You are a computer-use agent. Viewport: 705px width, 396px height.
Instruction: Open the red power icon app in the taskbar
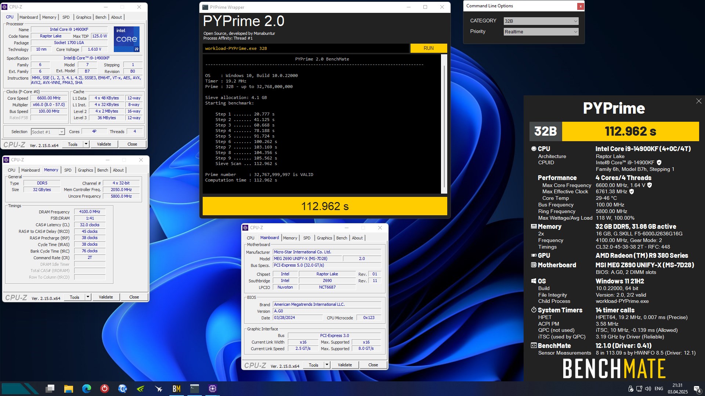(105, 389)
